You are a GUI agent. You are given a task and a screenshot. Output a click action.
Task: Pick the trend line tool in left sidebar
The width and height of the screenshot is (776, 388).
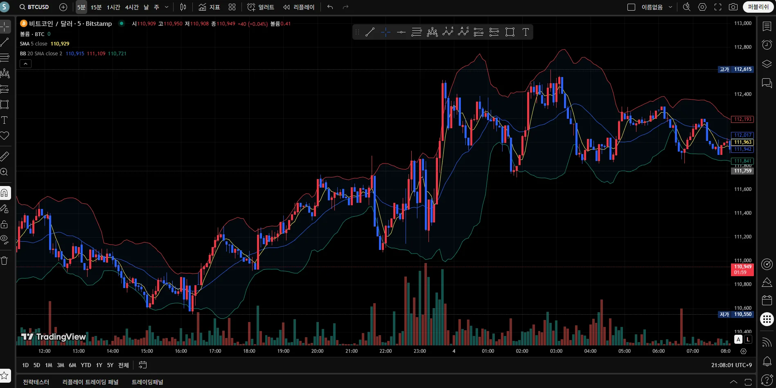[x=5, y=42]
